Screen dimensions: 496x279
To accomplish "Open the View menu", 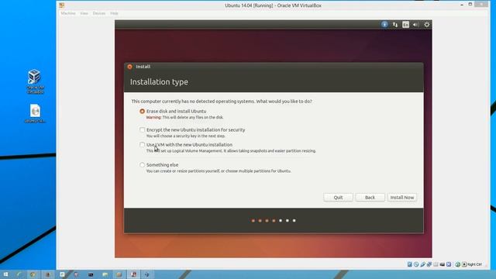I will click(84, 13).
